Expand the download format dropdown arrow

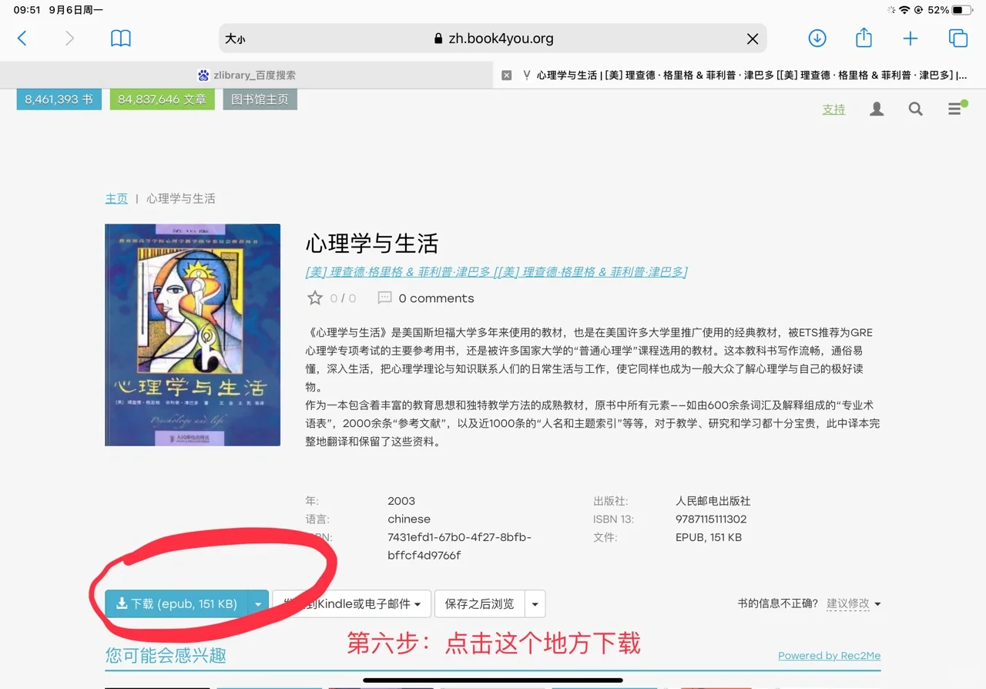pos(258,604)
